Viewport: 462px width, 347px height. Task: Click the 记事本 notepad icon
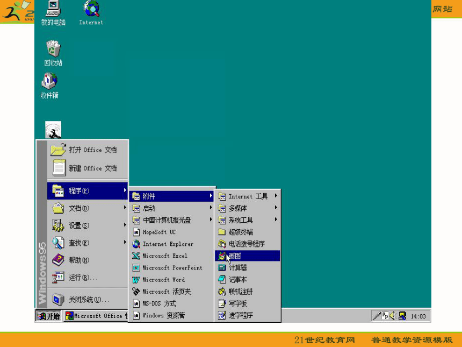tap(222, 279)
